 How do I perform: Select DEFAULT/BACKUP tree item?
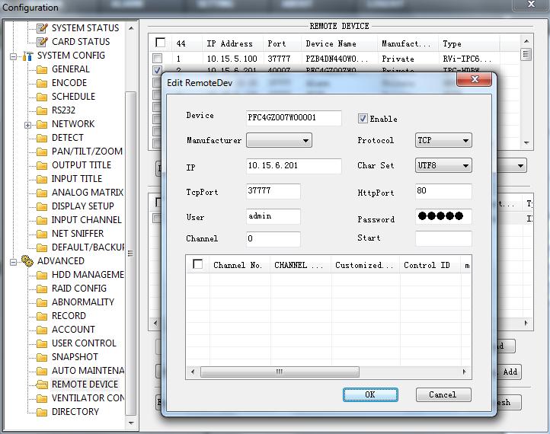tap(88, 247)
